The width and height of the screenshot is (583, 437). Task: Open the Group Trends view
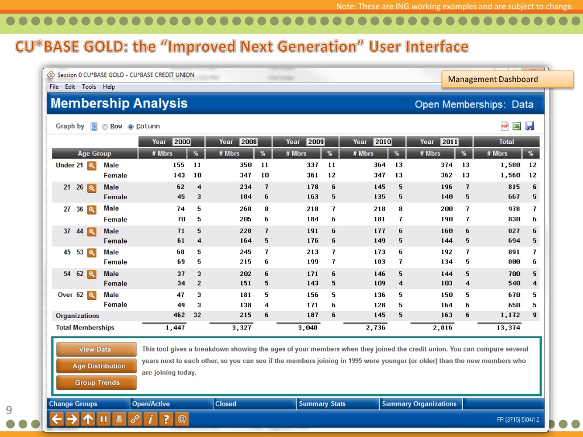pyautogui.click(x=96, y=383)
